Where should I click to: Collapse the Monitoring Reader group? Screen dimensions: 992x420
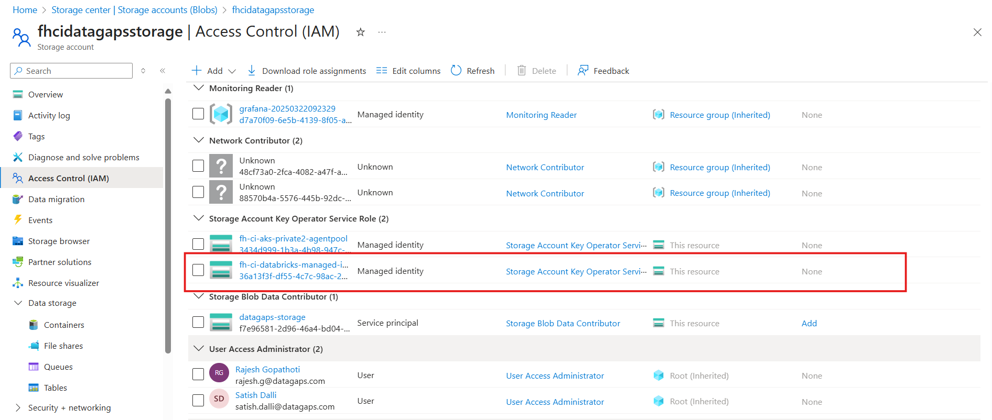tap(199, 88)
